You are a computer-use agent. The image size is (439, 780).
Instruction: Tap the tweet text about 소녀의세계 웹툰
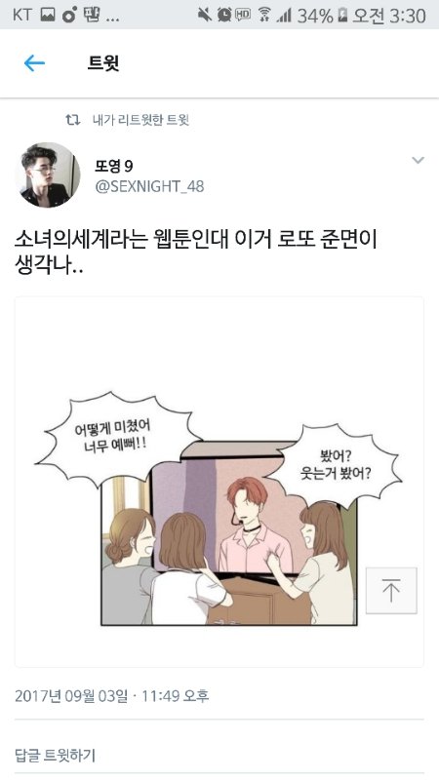coord(196,253)
